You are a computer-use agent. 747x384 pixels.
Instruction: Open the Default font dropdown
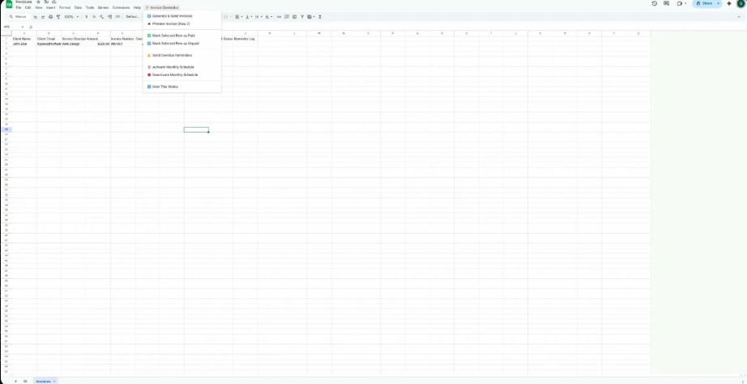point(134,17)
